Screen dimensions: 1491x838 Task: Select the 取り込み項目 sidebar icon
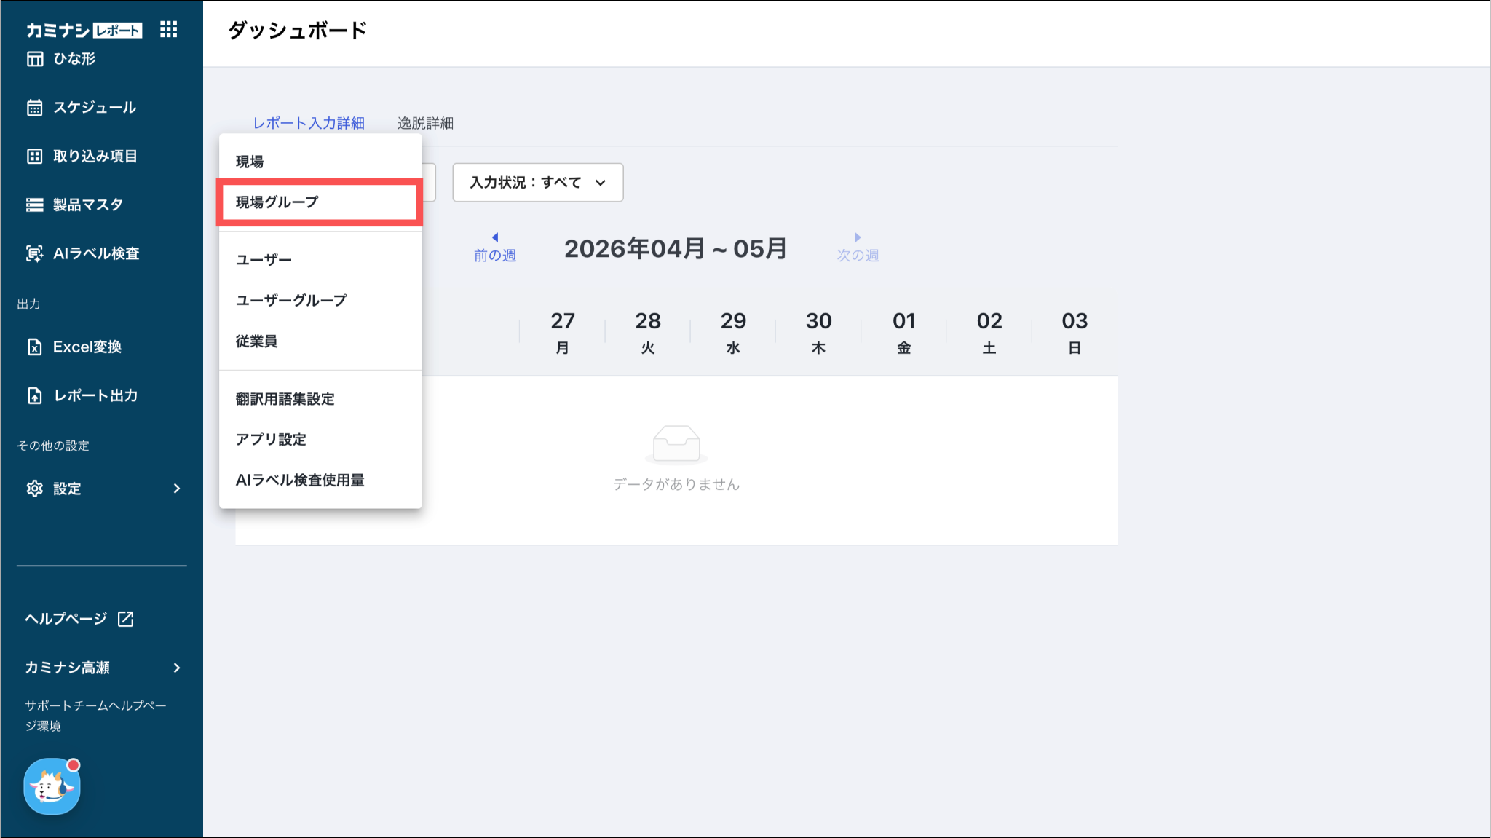coord(35,156)
